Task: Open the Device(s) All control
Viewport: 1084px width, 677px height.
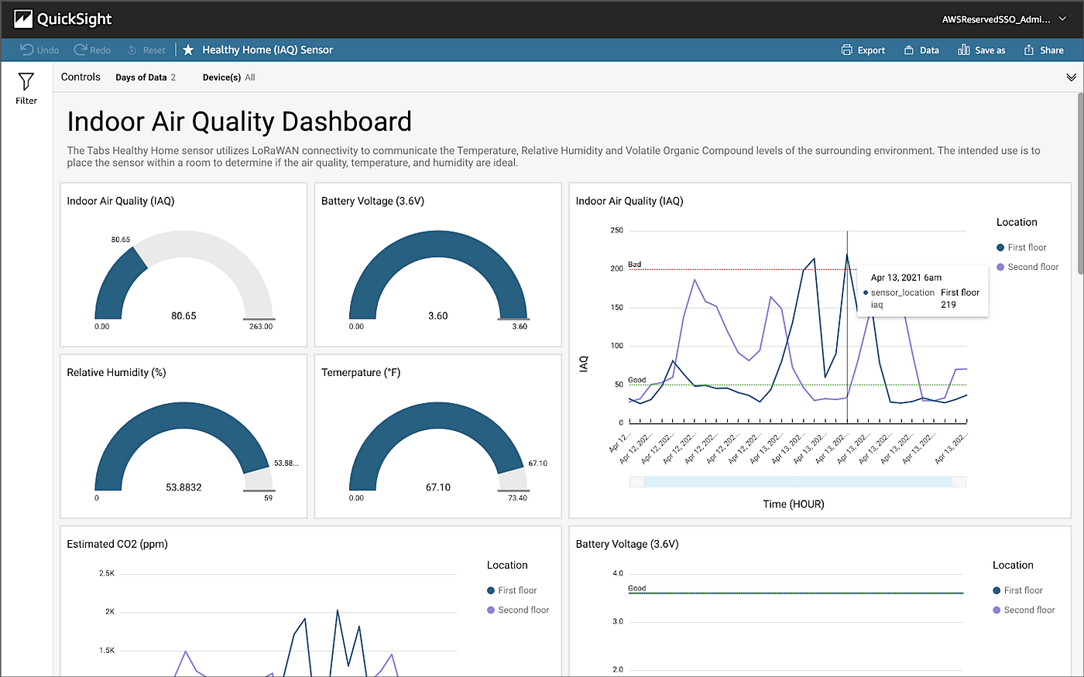Action: tap(228, 77)
